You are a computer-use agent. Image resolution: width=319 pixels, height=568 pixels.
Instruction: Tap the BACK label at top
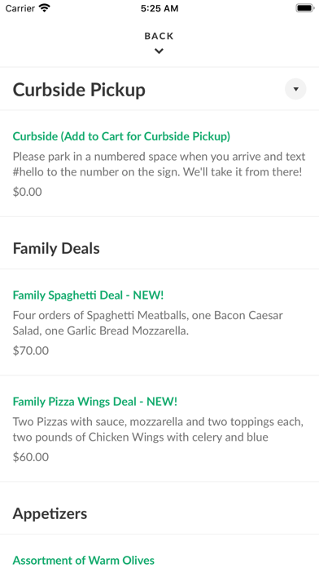click(159, 36)
